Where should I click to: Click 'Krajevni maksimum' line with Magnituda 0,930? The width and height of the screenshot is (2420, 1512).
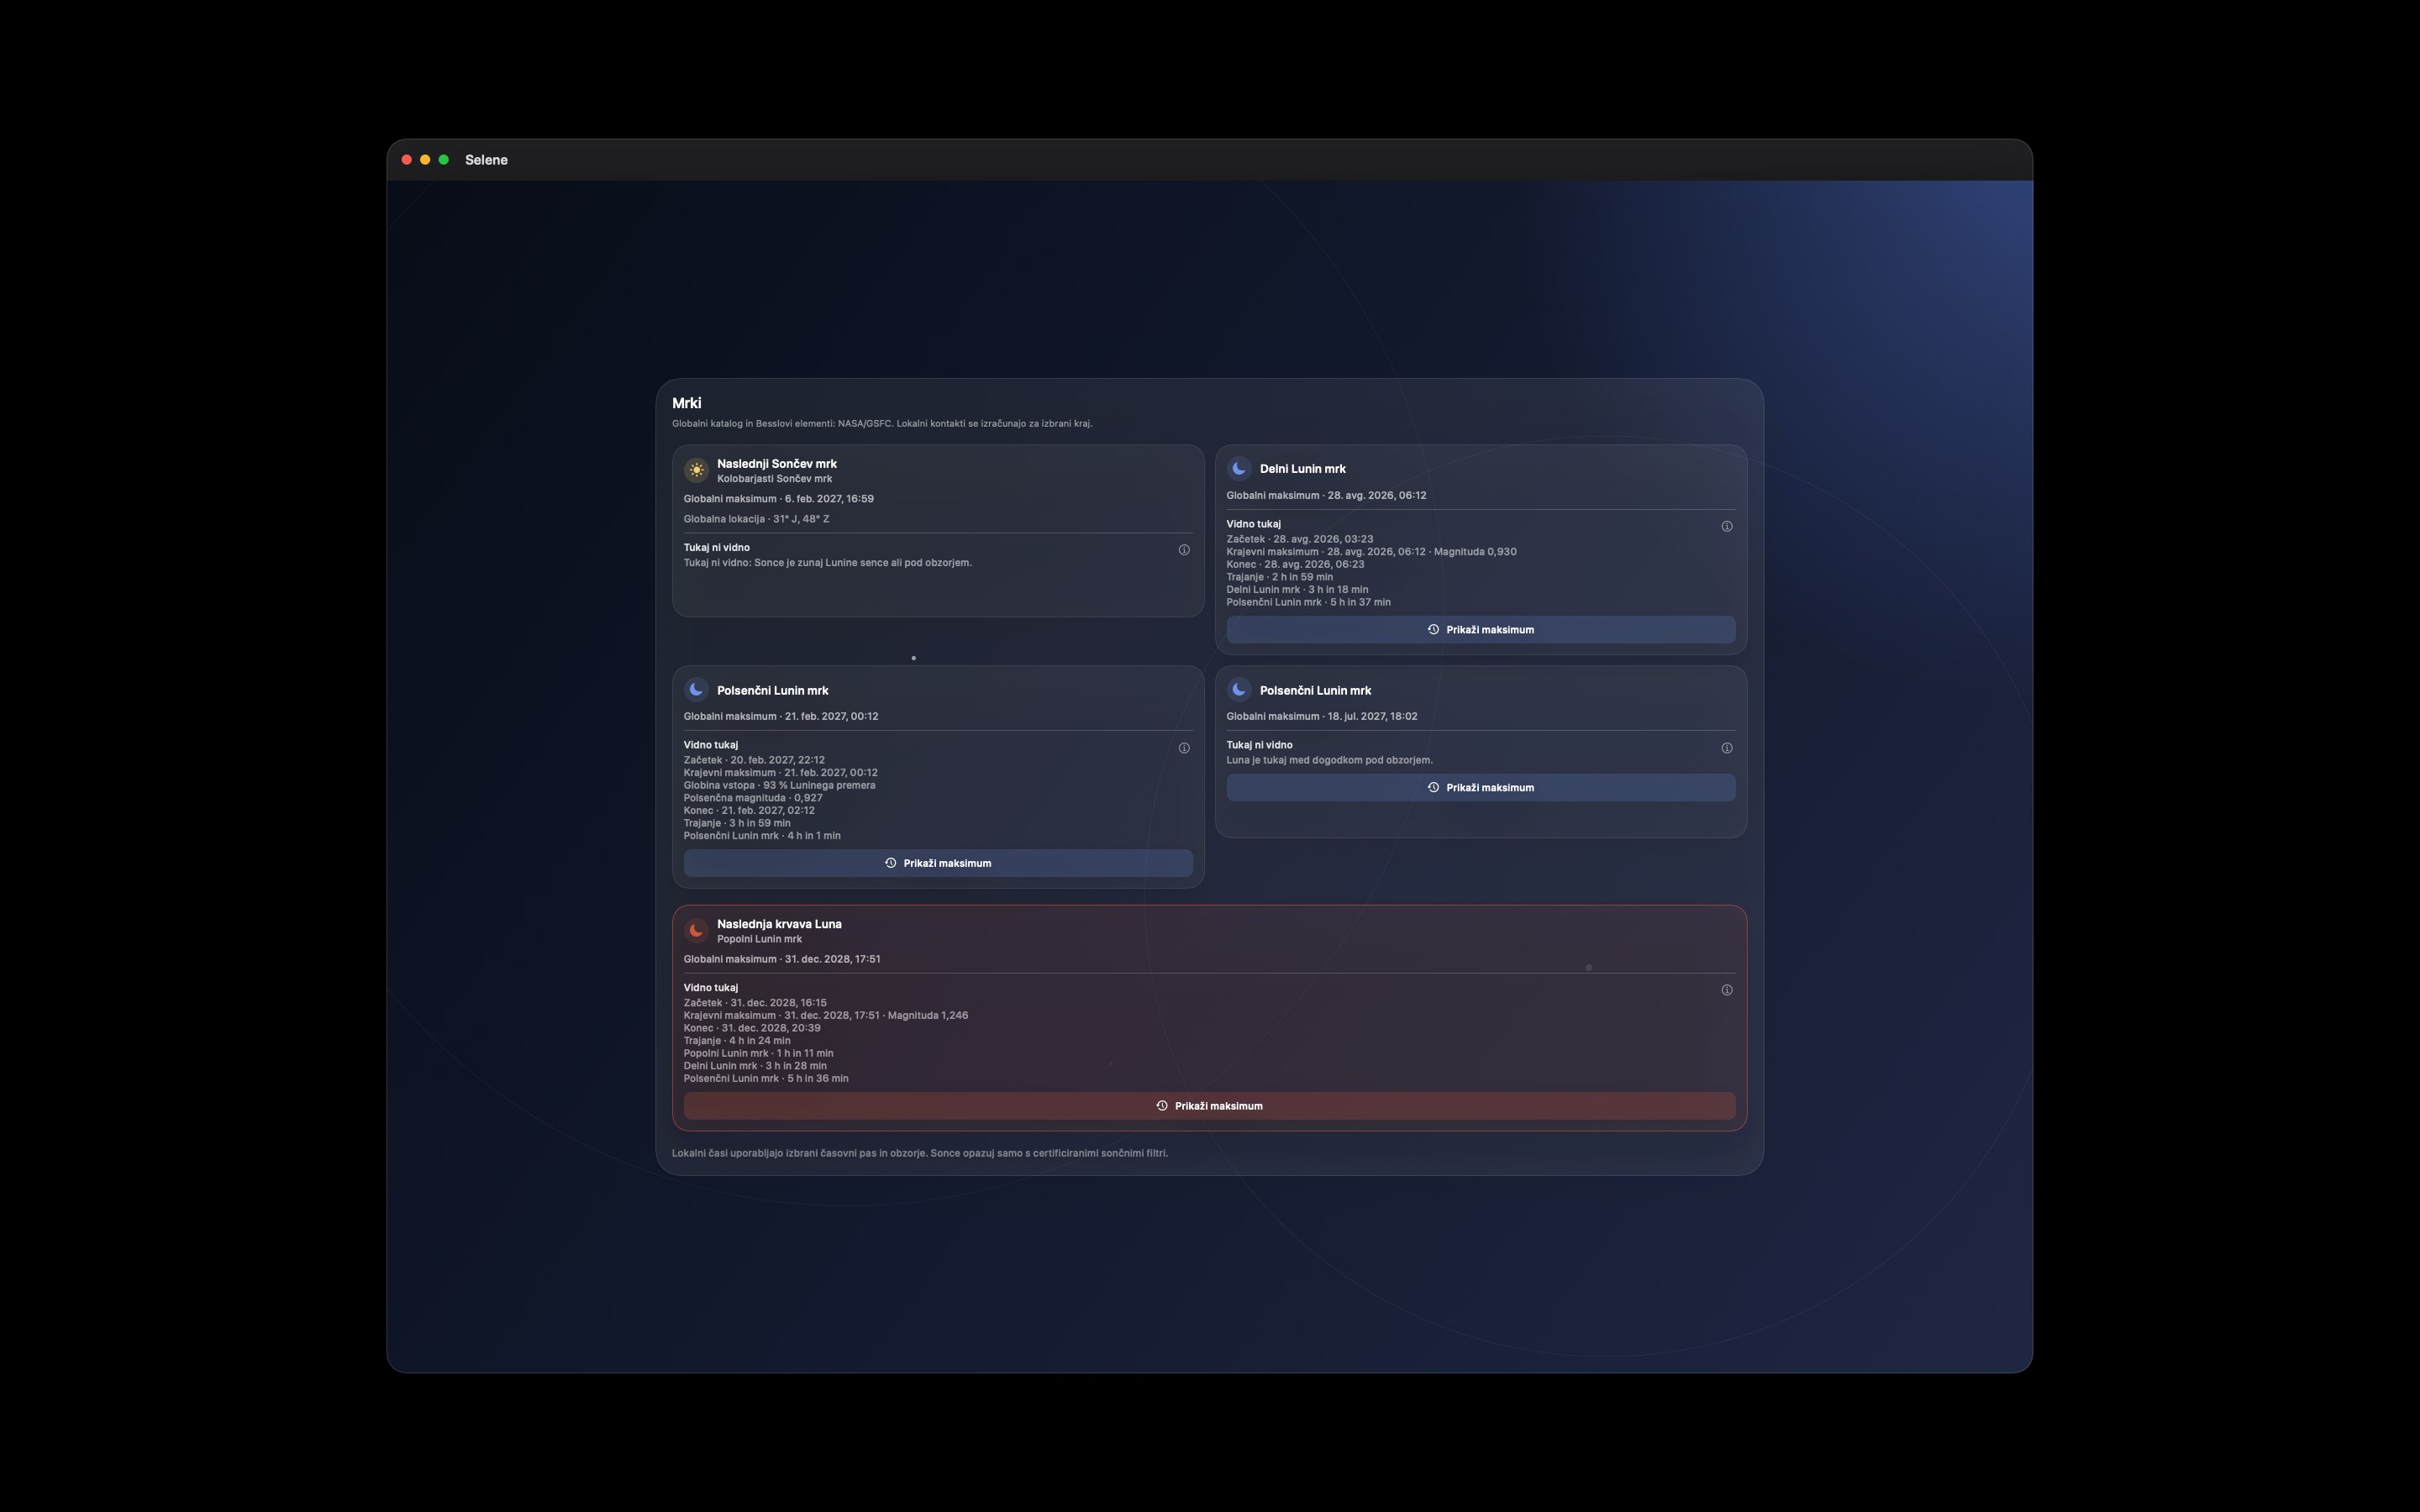pos(1372,552)
